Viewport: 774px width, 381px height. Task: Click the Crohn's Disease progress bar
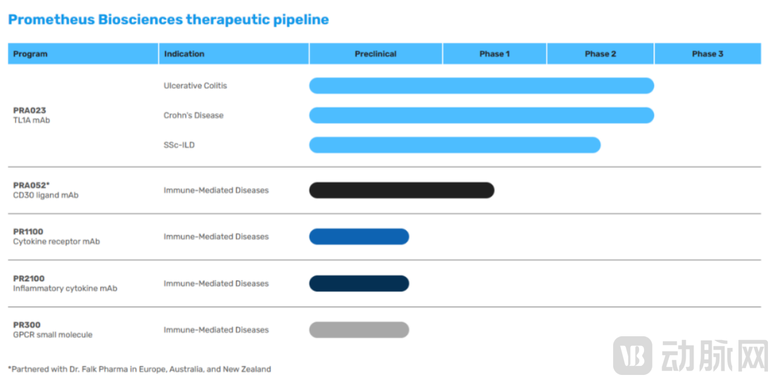point(481,116)
